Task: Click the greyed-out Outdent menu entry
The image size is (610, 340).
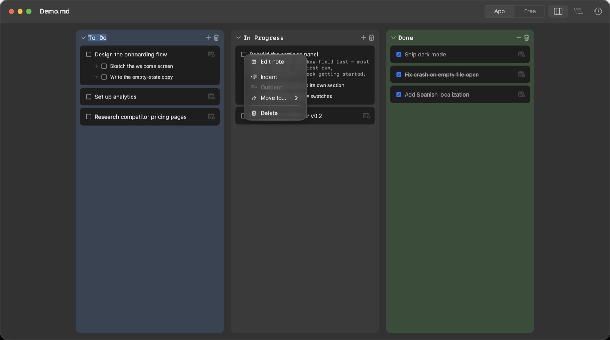Action: click(275, 87)
